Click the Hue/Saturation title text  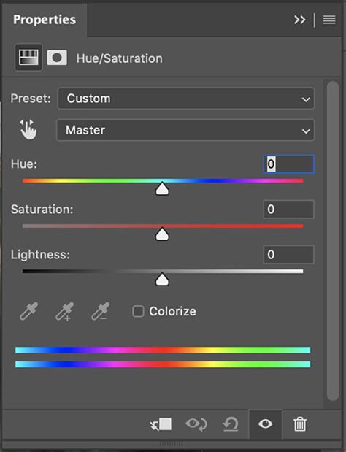(x=119, y=58)
